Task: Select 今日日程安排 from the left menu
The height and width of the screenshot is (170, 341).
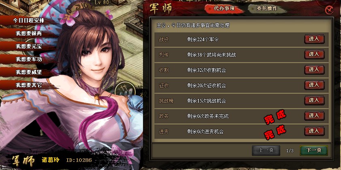Action: (28, 21)
